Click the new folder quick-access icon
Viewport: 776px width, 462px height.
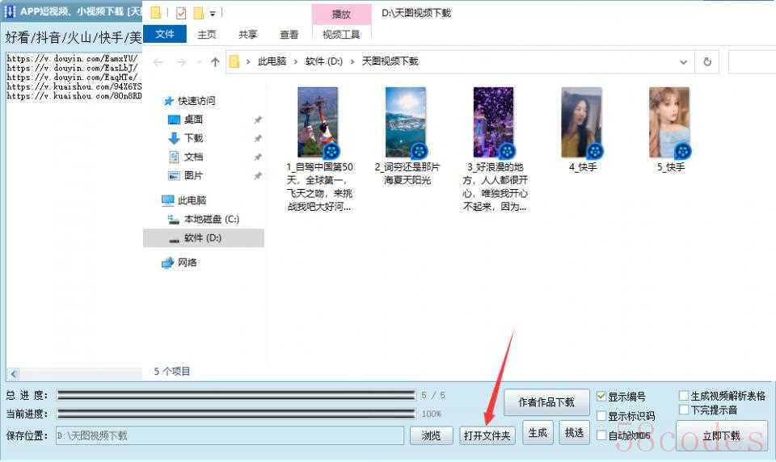[199, 13]
